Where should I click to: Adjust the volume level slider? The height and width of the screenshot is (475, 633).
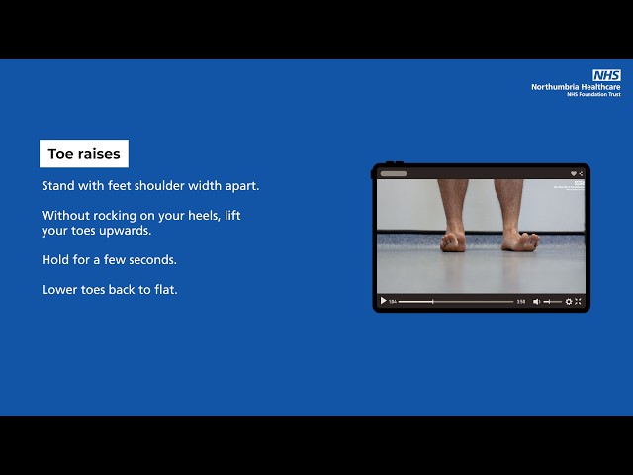pos(553,301)
